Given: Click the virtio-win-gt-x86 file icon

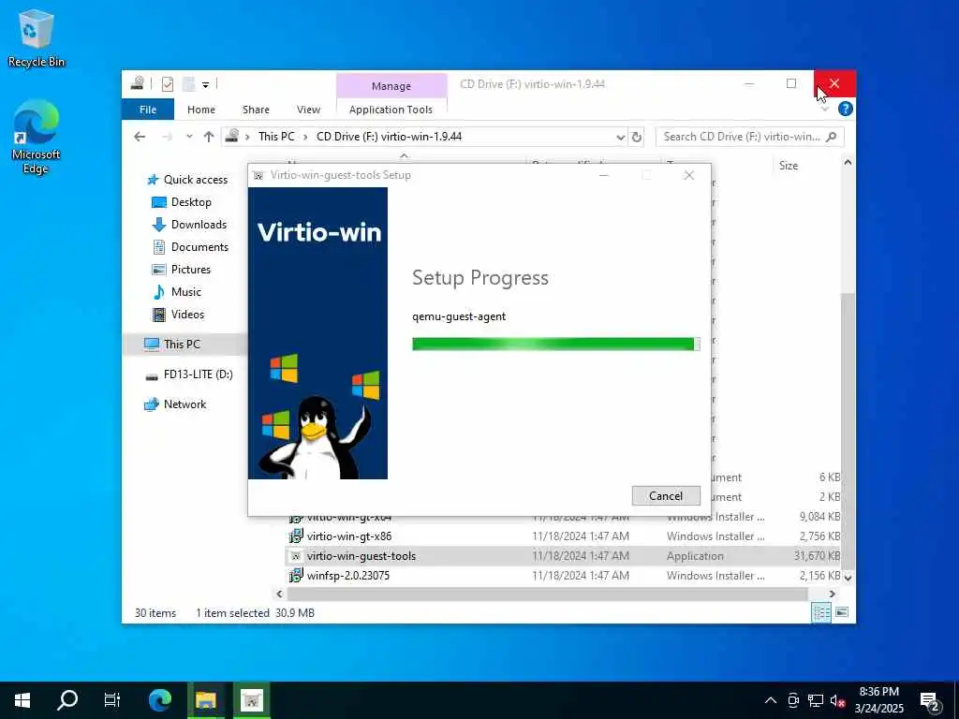Looking at the screenshot, I should pyautogui.click(x=296, y=536).
